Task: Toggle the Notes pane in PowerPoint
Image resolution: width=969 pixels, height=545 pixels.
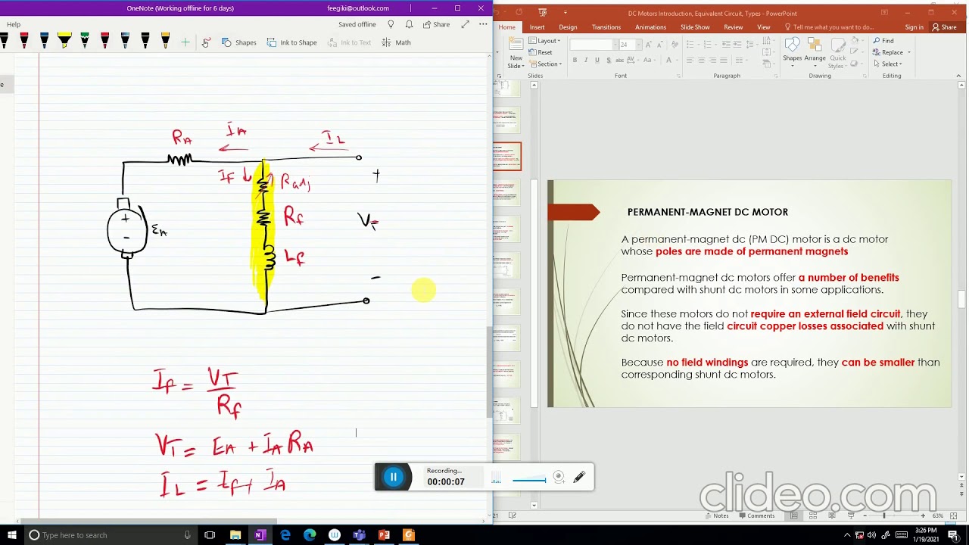Action: coord(716,515)
